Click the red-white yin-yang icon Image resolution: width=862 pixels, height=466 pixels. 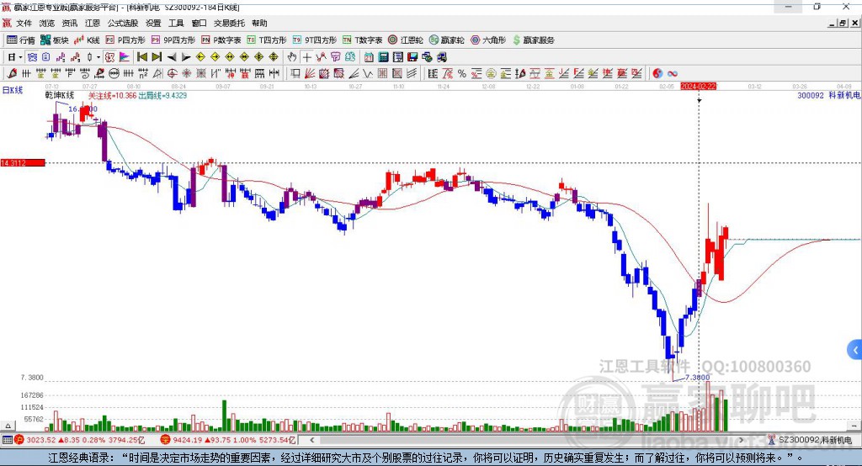pyautogui.click(x=657, y=74)
